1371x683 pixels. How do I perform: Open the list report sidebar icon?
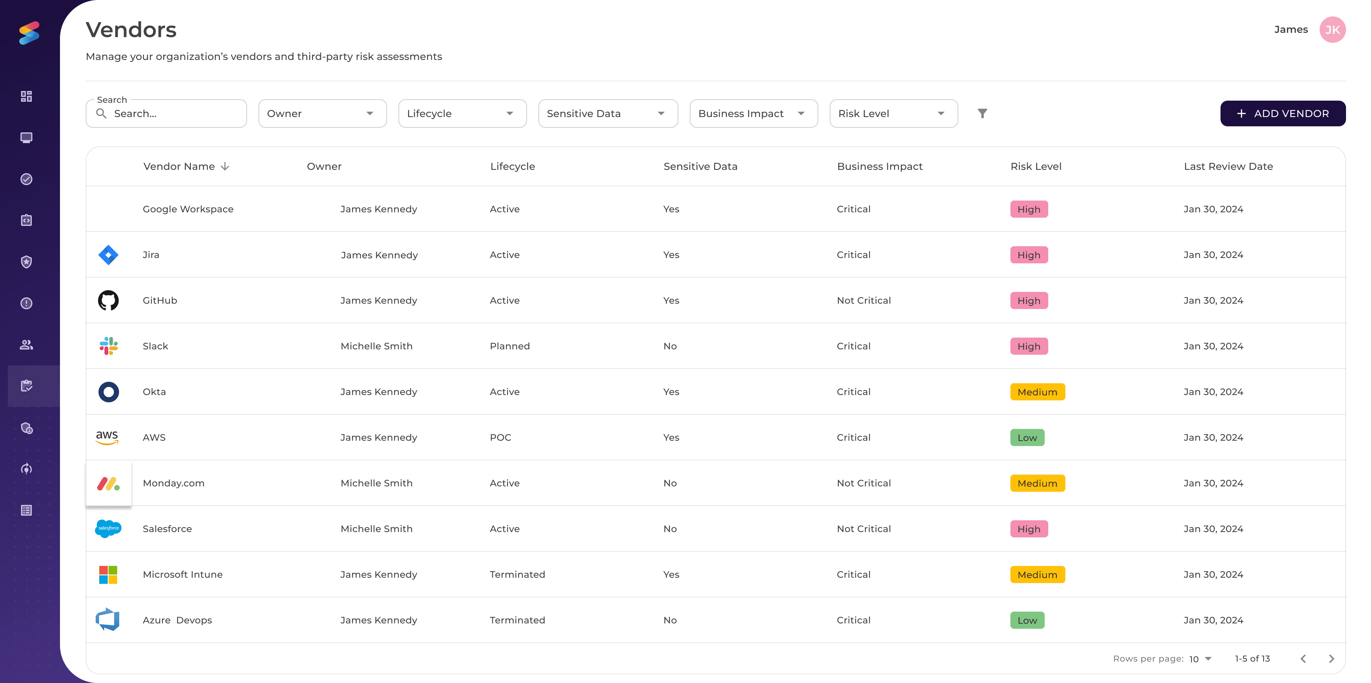[26, 510]
